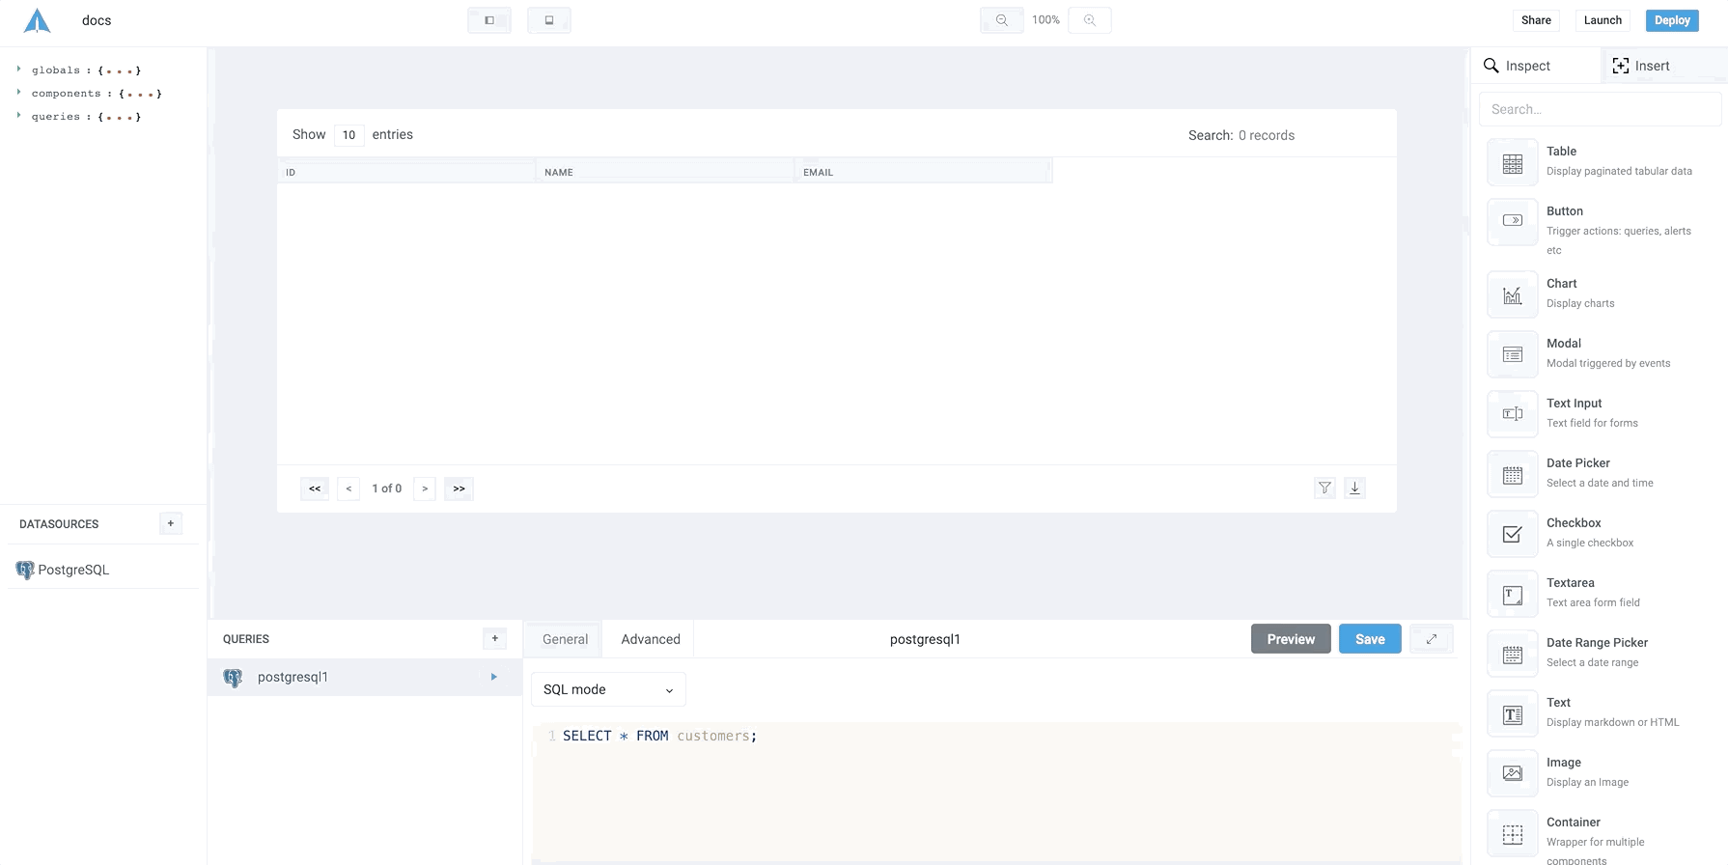This screenshot has width=1728, height=865.
Task: Click the zoom out magnifier icon
Action: (x=1001, y=20)
